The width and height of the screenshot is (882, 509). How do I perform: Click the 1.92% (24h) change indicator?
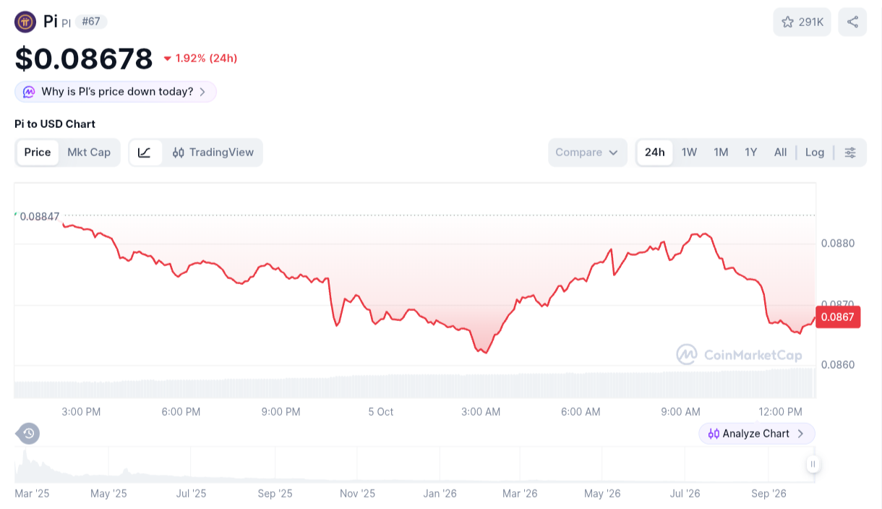[200, 59]
